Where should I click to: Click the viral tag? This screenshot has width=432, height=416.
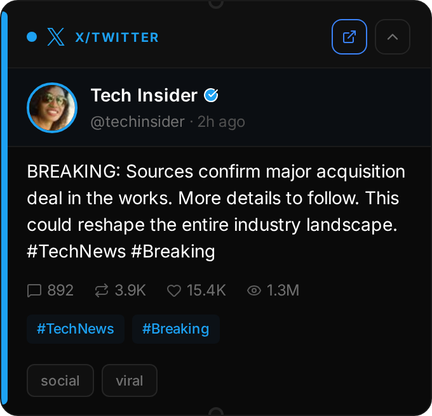pos(130,381)
